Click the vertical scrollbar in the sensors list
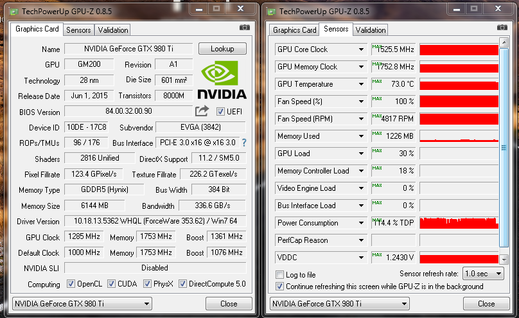The width and height of the screenshot is (519, 318). tap(504, 148)
